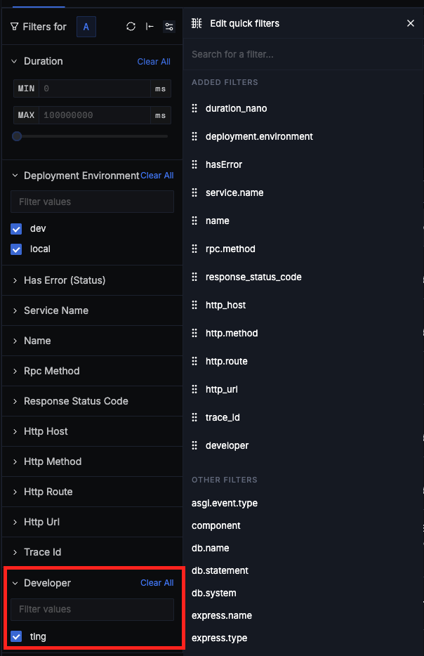Screen dimensions: 424x656
Task: Click drag handle next to duration_nano
Action: 195,109
